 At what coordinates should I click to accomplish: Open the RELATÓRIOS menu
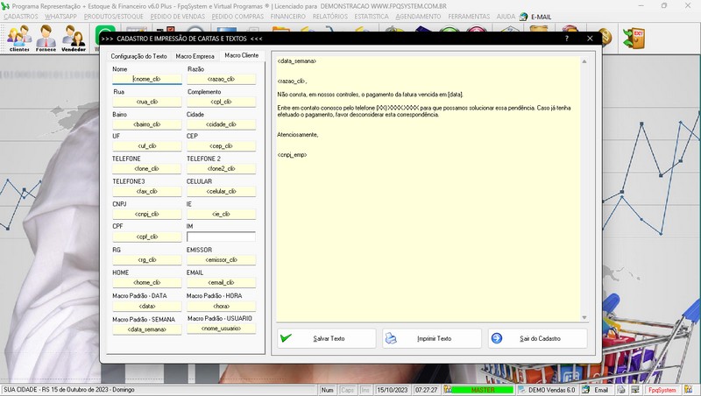330,17
